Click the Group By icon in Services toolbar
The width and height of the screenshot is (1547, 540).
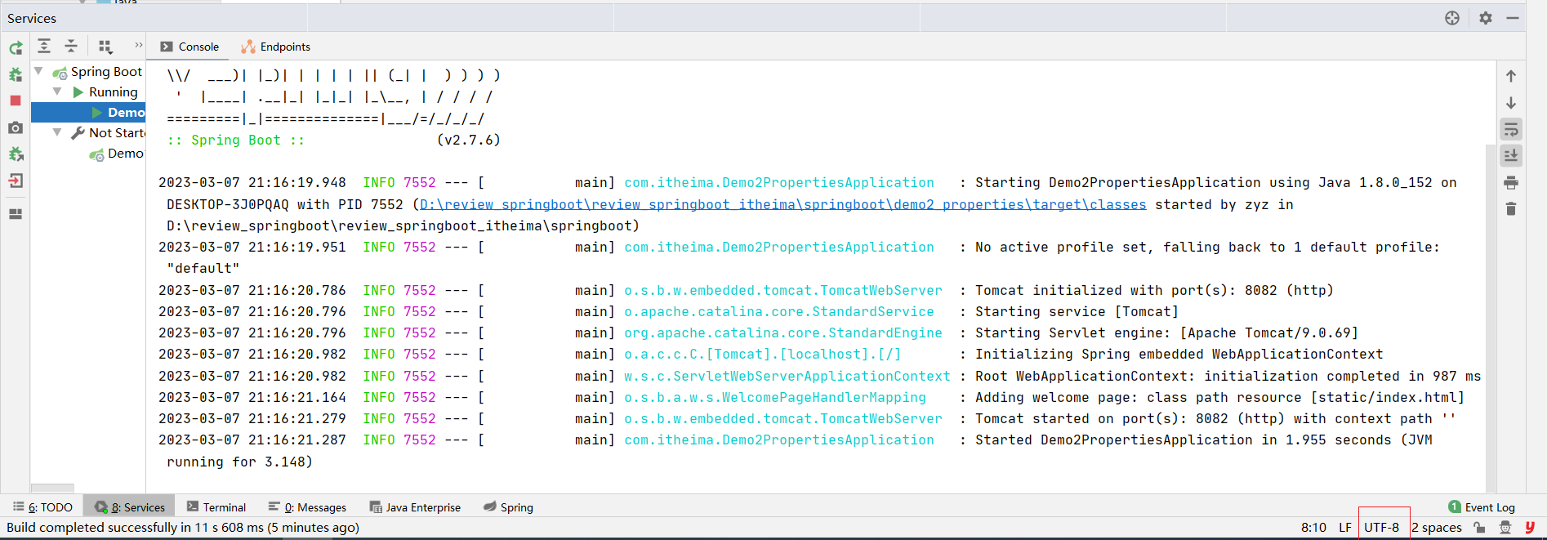pos(105,47)
